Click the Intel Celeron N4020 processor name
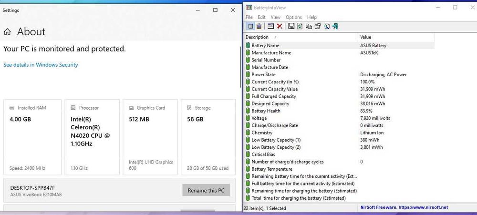 pos(90,132)
